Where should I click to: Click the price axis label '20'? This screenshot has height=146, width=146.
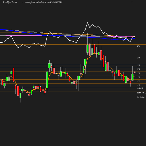(x=138, y=69)
